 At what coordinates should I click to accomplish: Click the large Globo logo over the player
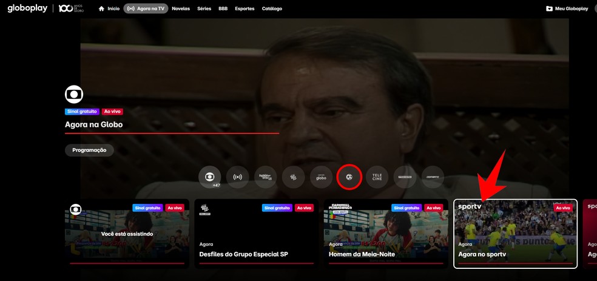click(74, 95)
